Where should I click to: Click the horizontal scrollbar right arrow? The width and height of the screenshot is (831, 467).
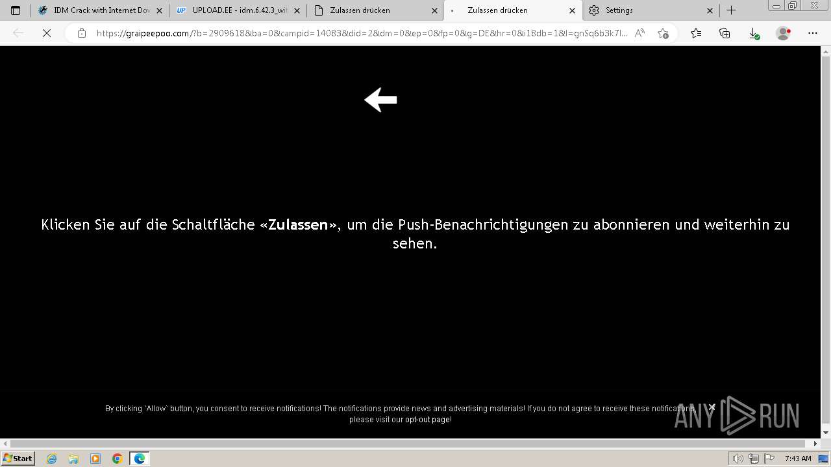click(816, 444)
